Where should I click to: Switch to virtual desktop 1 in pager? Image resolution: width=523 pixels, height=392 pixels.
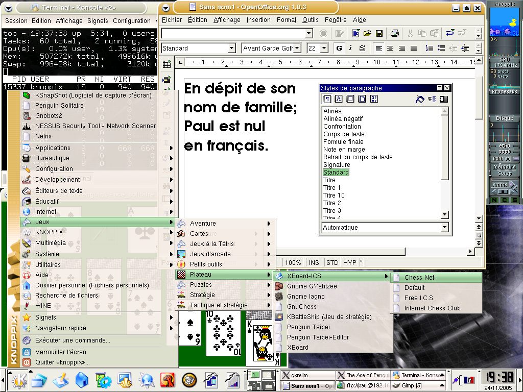(x=254, y=375)
